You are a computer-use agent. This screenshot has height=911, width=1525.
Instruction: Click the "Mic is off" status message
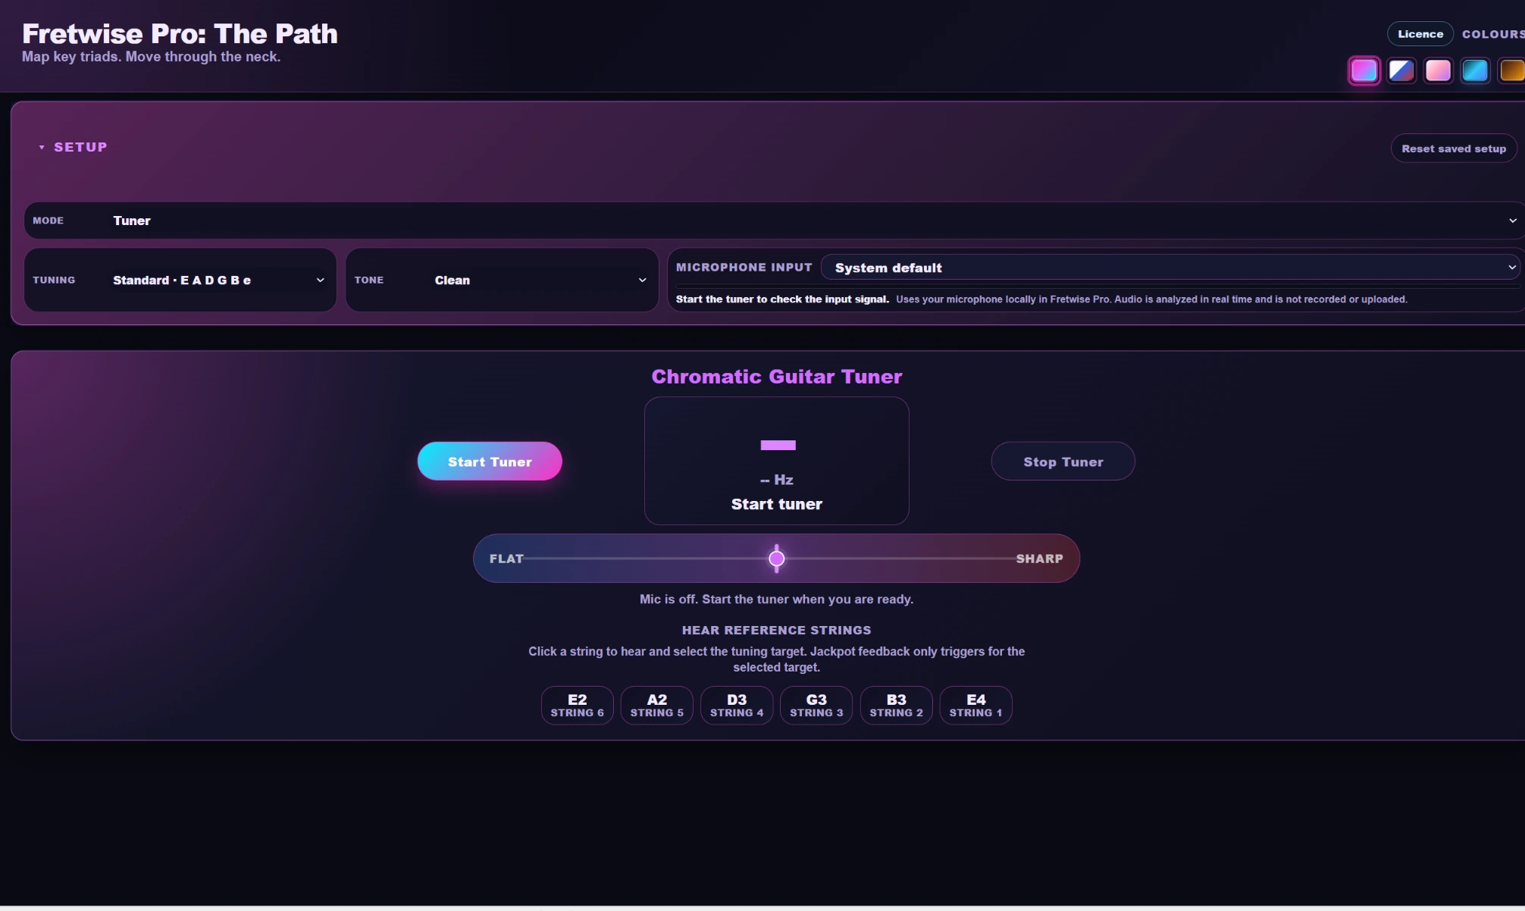tap(777, 600)
